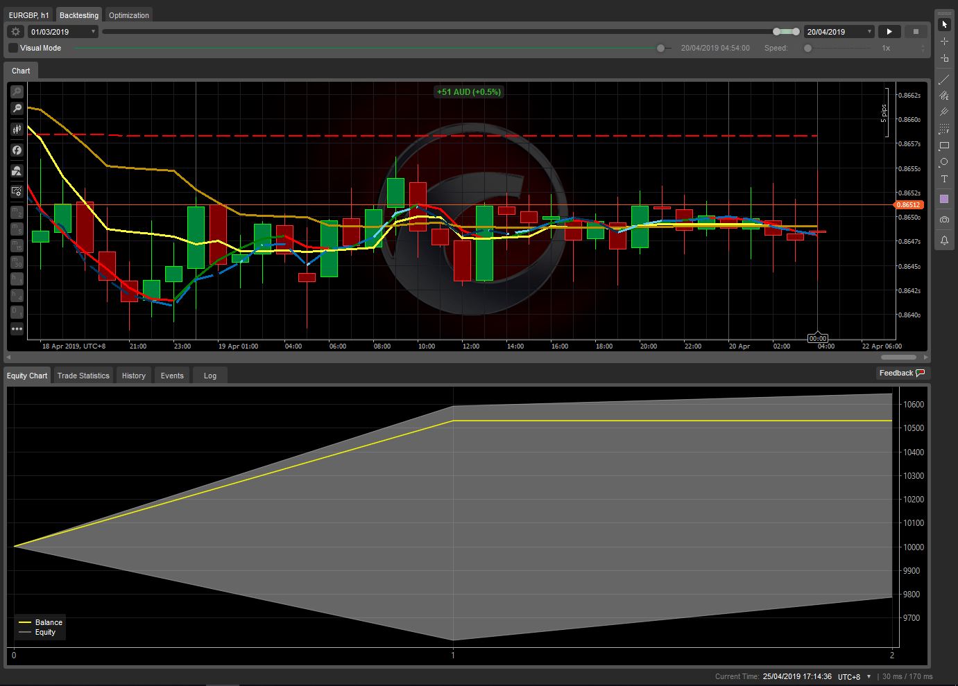Open the chart settings gear-chart icon
Screen dimensions: 958x686
pos(17,191)
